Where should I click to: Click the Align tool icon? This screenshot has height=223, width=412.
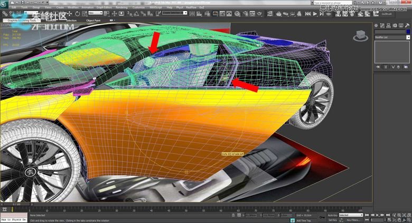point(199,14)
